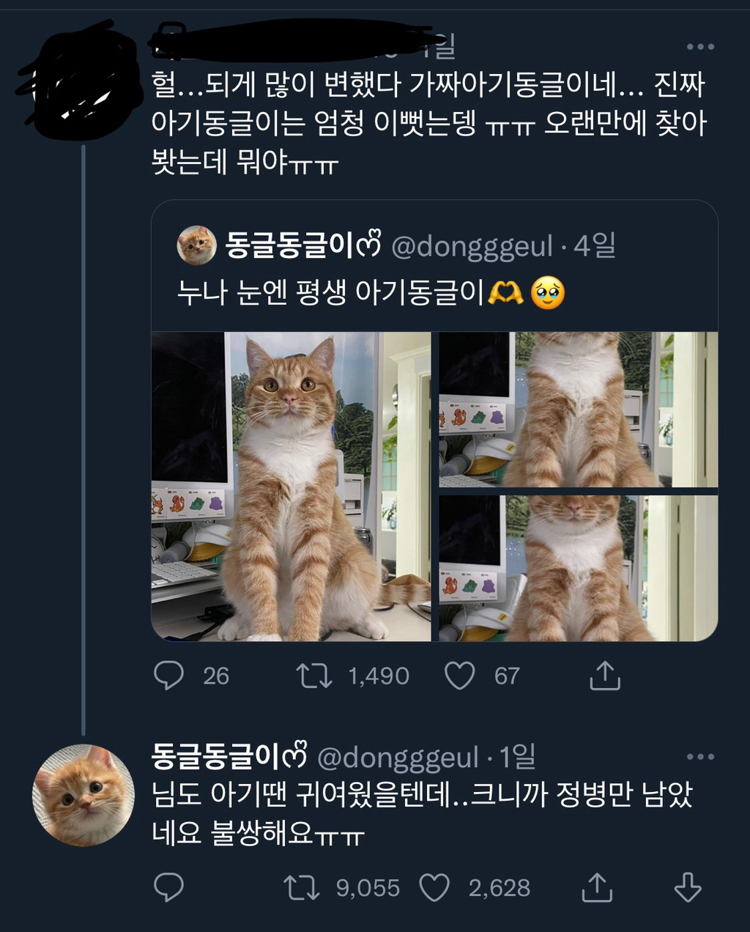Viewport: 750px width, 932px height.
Task: Retweet the tweet with 1,490 retweets
Action: [313, 676]
